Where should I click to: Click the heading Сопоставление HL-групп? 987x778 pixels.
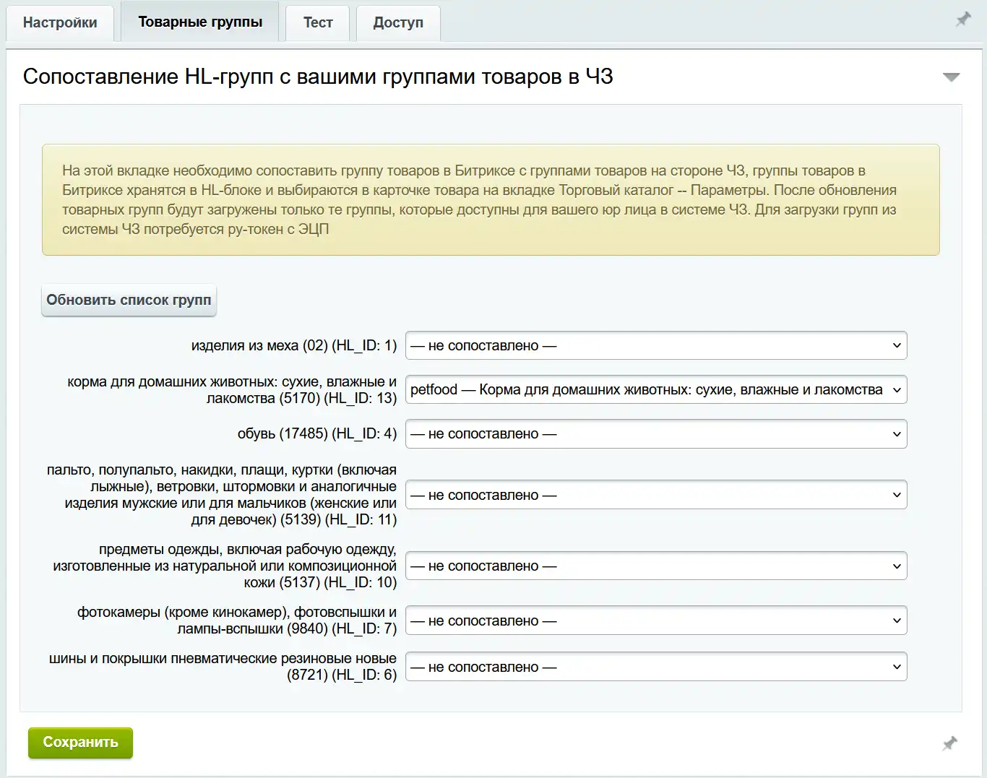click(x=318, y=76)
